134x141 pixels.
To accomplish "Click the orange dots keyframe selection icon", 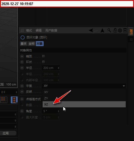I will pyautogui.click(x=4, y=100).
